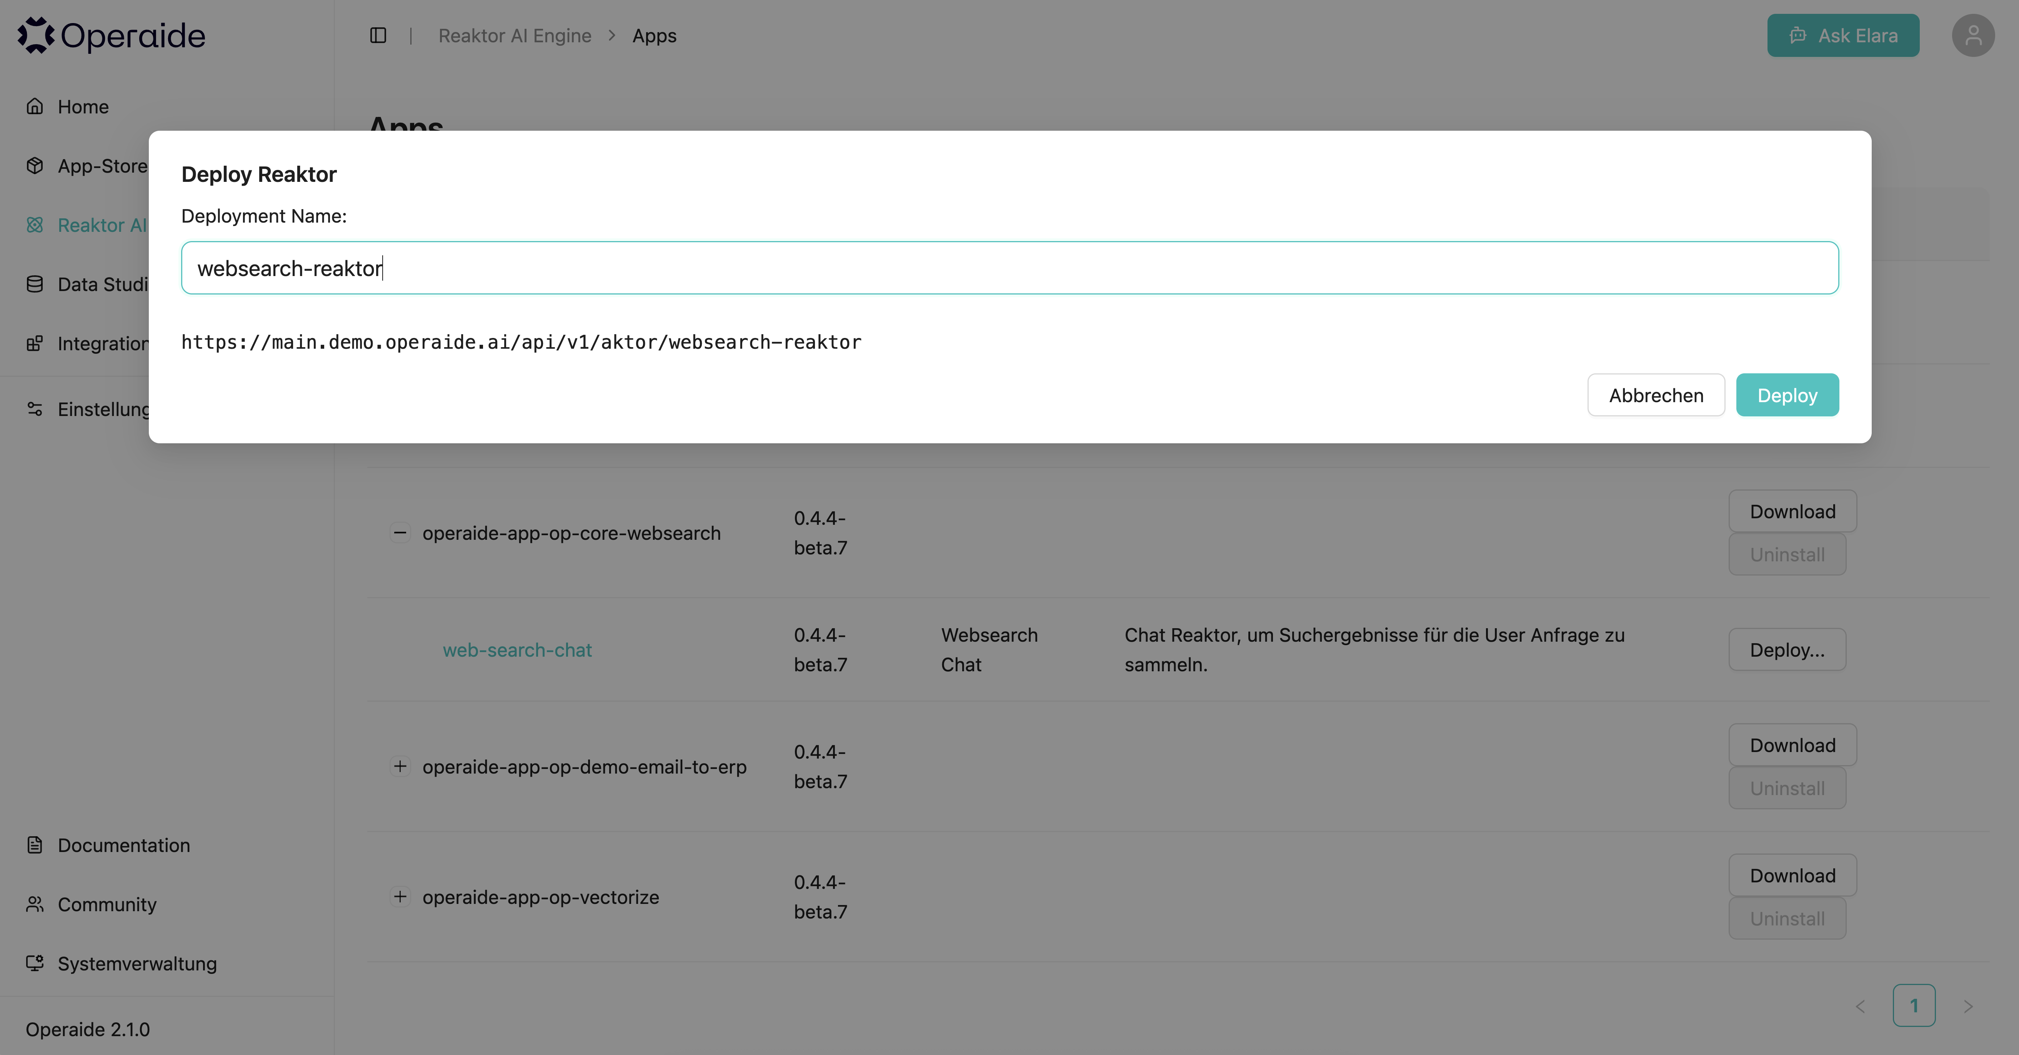Click Deploy... for web-search-chat
Image resolution: width=2019 pixels, height=1055 pixels.
point(1787,650)
